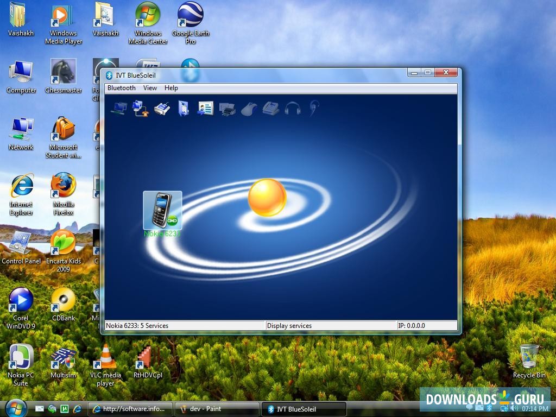Select the VLC media player desktop icon
This screenshot has width=556, height=417.
(x=106, y=365)
